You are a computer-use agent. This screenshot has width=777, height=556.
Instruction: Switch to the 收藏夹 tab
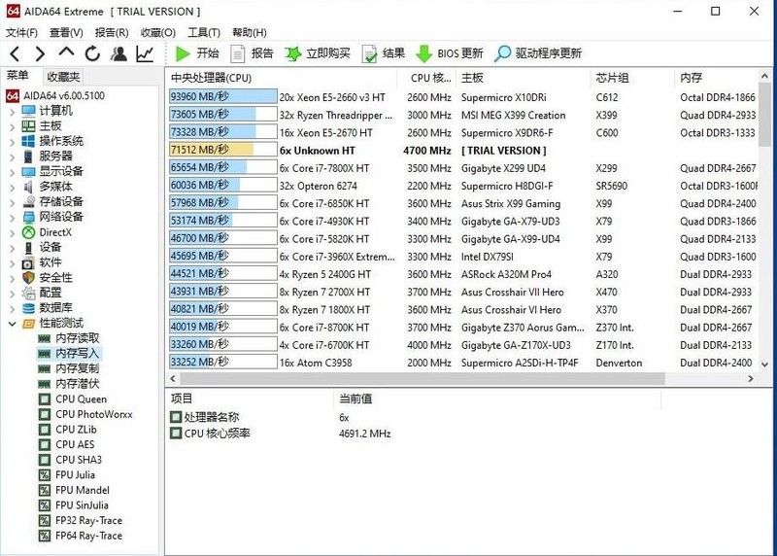(x=63, y=77)
